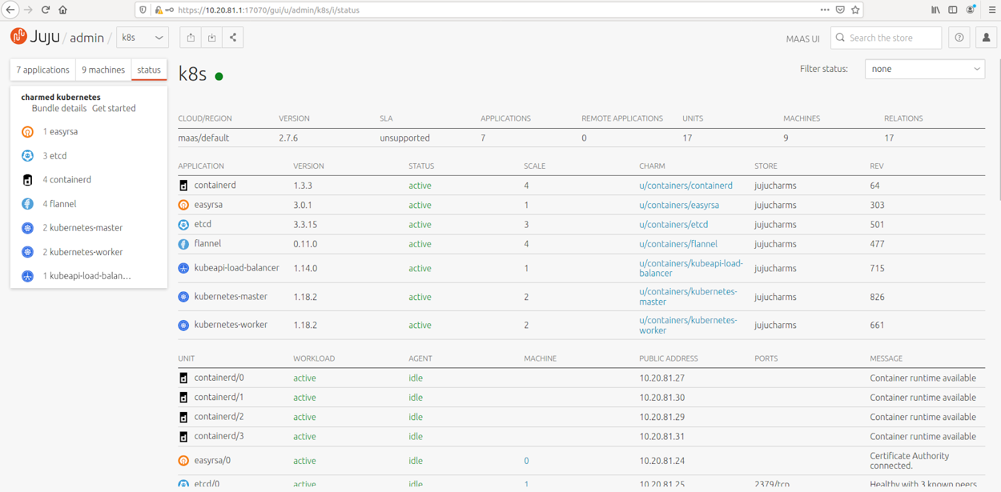Select flannel icon in sidebar

point(28,204)
